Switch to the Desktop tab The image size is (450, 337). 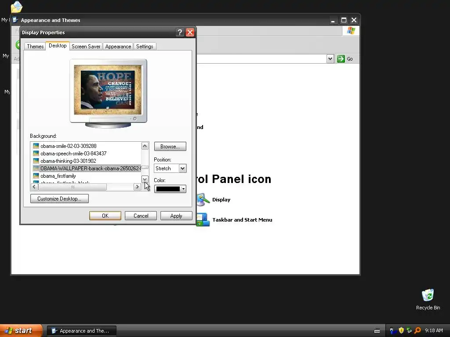coord(58,46)
